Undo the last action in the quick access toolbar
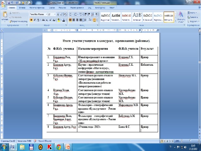Image resolution: width=201 pixels, height=151 pixels. 12,3
